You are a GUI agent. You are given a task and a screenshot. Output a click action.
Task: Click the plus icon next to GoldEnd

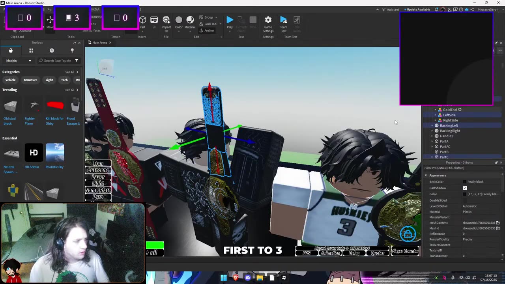[x=460, y=110]
